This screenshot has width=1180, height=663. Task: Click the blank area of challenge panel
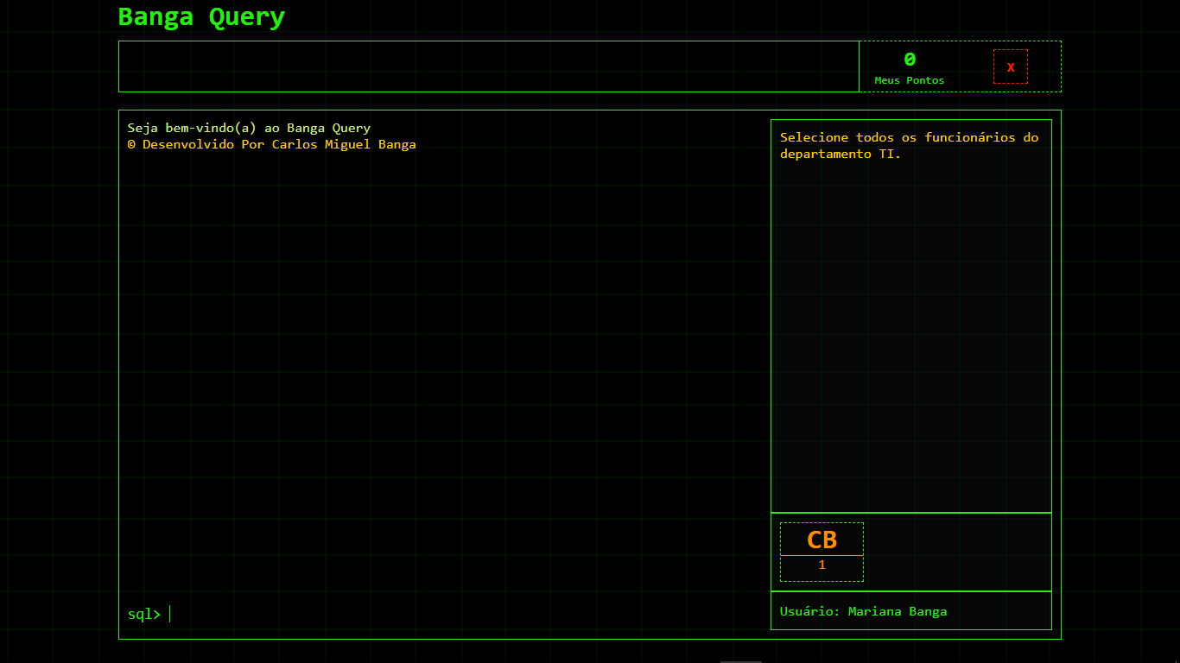coord(910,337)
